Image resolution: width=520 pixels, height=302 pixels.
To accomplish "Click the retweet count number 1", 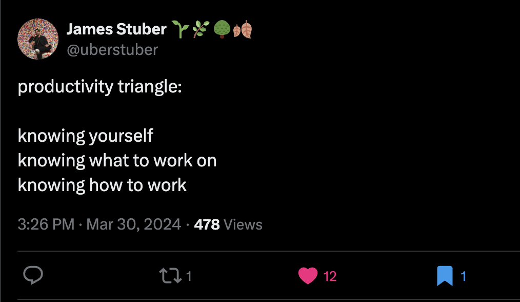I will pos(189,276).
